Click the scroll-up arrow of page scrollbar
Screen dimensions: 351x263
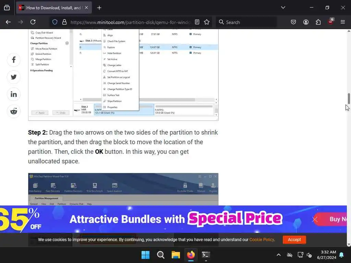pos(349,31)
